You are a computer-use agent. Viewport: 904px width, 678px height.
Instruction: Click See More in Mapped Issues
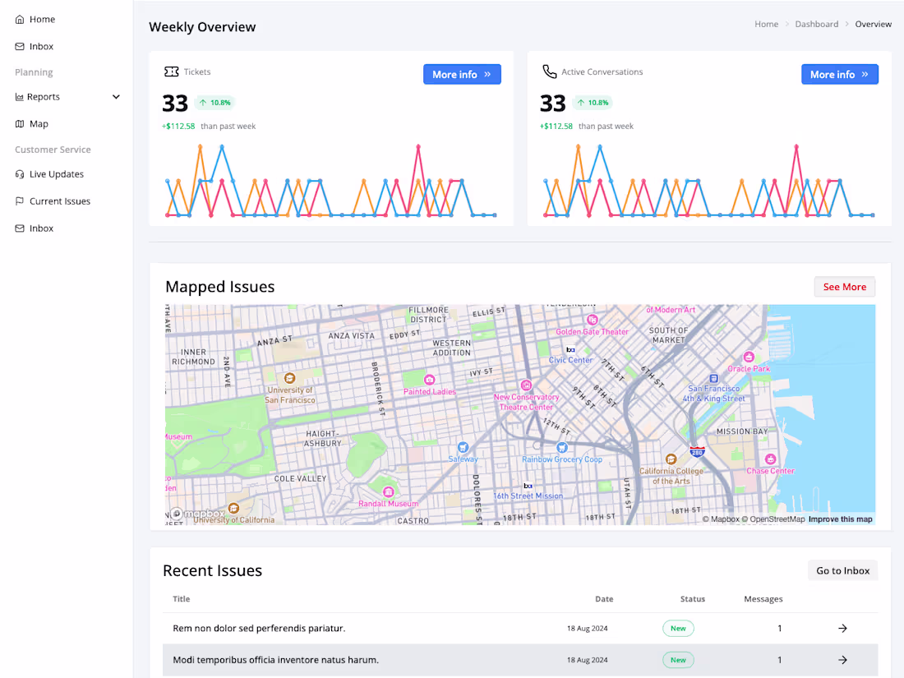(845, 286)
